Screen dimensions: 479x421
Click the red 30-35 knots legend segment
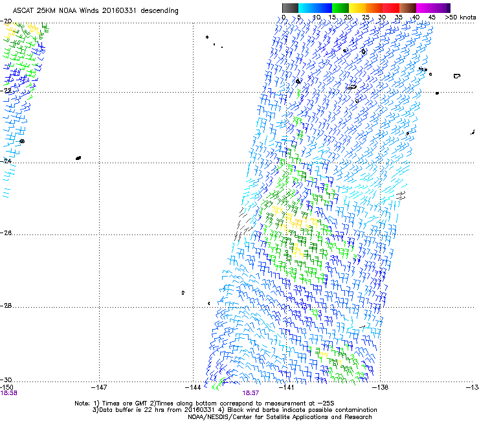391,8
